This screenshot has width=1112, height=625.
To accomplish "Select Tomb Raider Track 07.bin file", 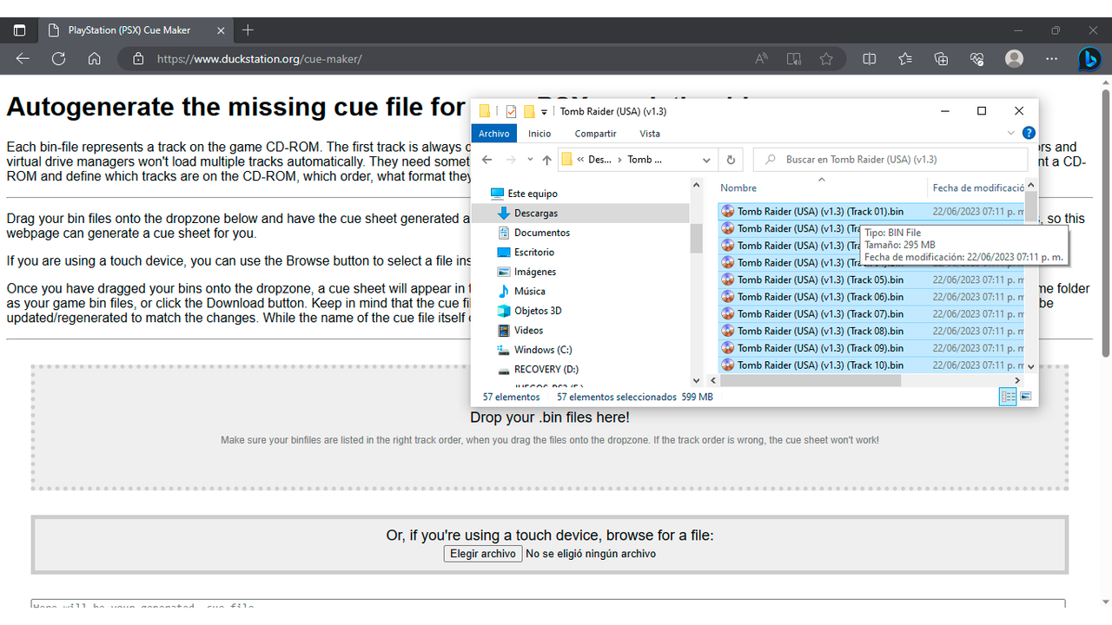I will pyautogui.click(x=871, y=313).
